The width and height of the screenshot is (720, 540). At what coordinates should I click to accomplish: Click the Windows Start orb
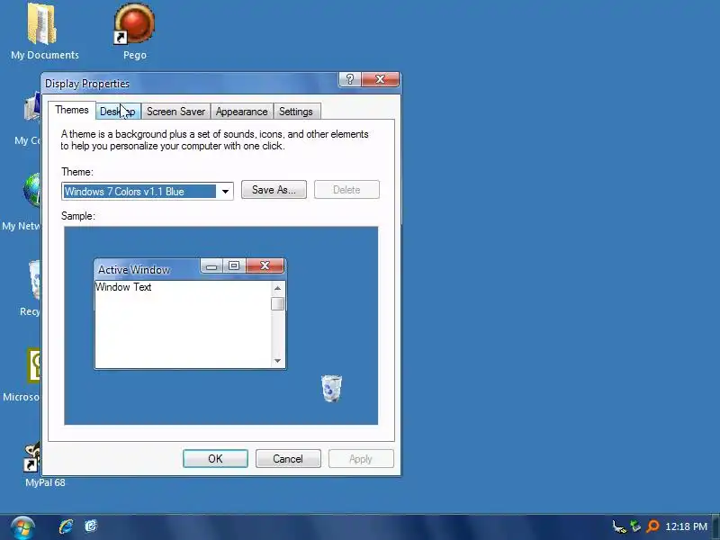pos(22,527)
